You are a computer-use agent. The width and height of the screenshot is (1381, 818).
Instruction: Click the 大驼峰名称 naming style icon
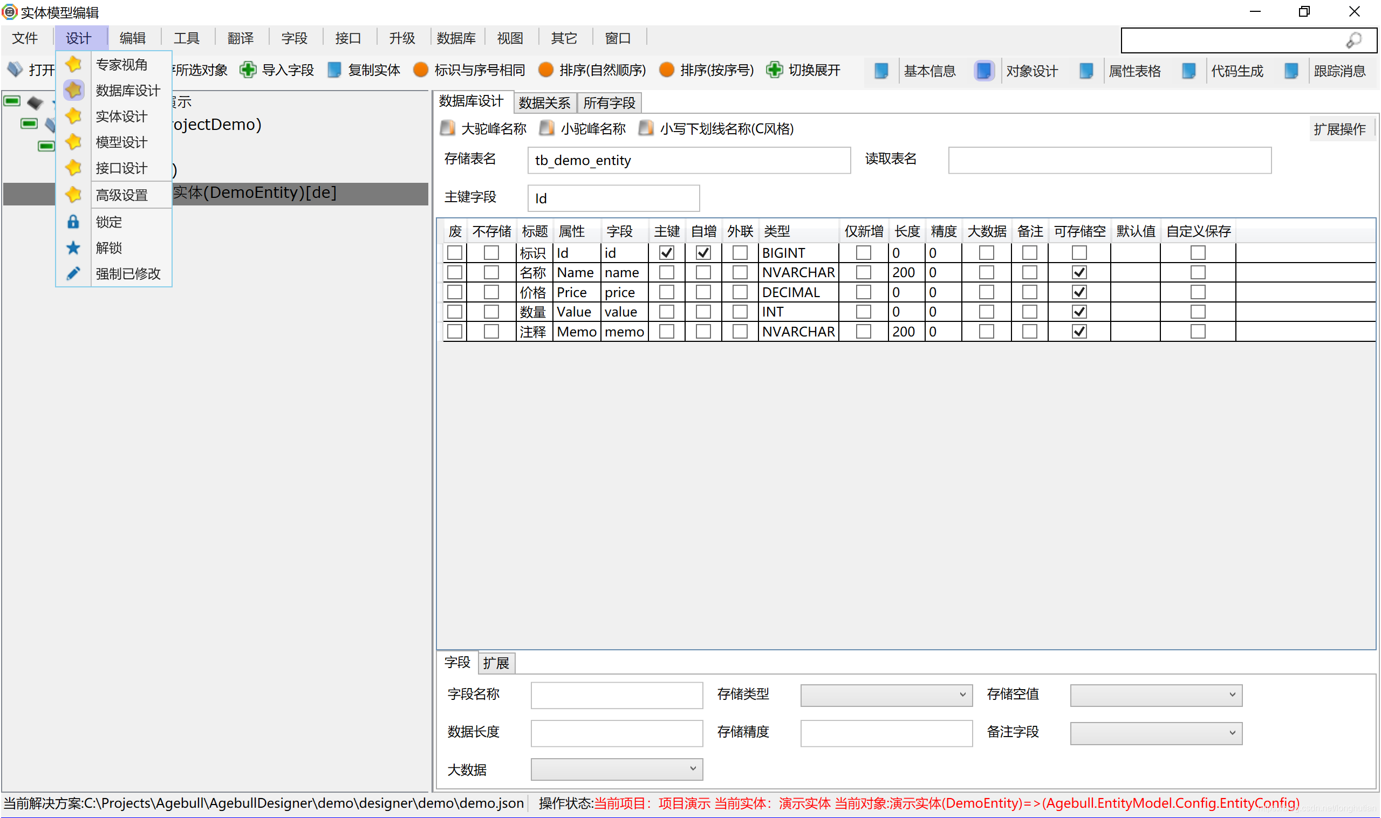tap(448, 128)
